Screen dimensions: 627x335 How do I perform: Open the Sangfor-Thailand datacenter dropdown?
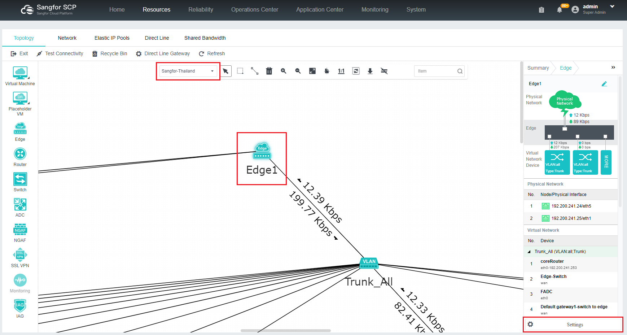tap(188, 71)
